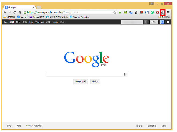Open the Google bookmark in bookmarks bar

pos(22,17)
